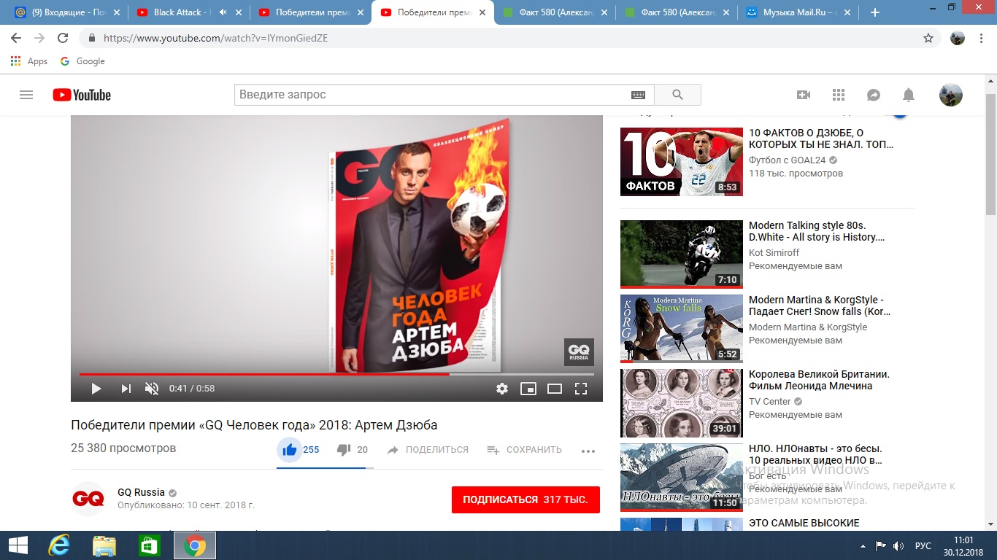This screenshot has height=560, width=997.
Task: Open Футбол с GOAL24 channel name
Action: (x=787, y=160)
